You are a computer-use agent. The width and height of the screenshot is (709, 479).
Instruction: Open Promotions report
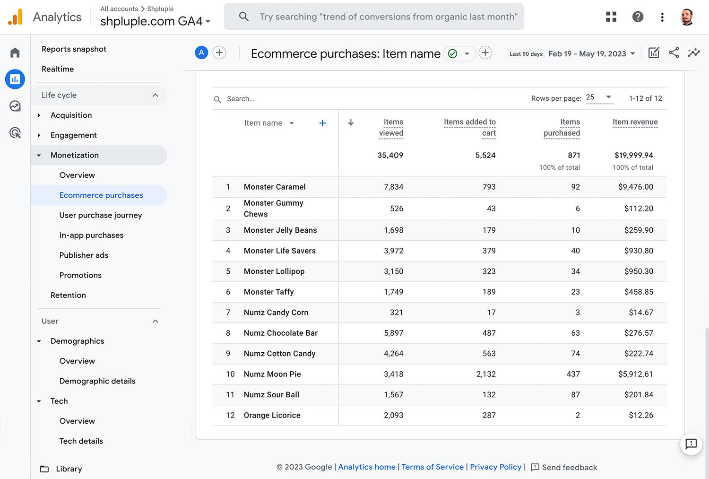[x=80, y=275]
